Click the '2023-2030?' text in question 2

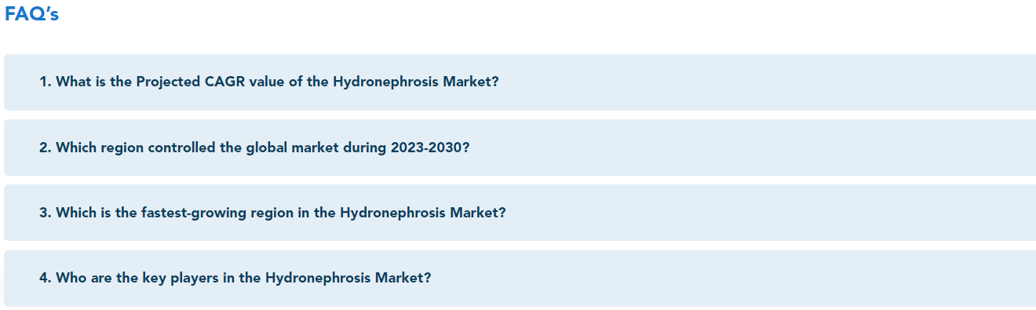point(430,148)
